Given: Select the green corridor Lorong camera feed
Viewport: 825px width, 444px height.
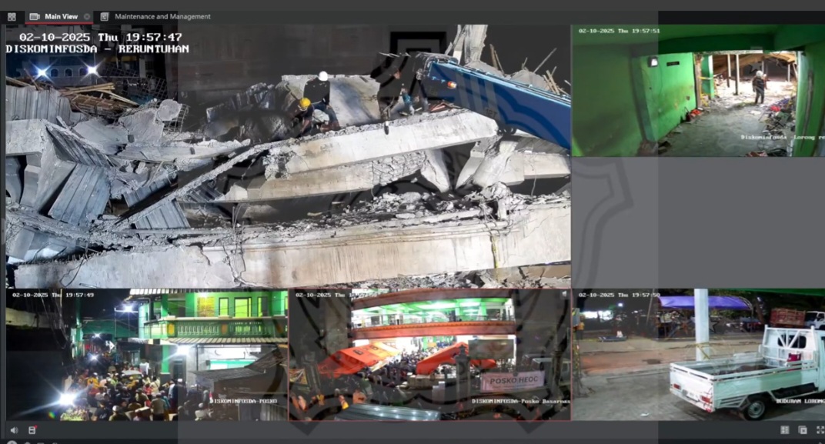Looking at the screenshot, I should point(697,92).
